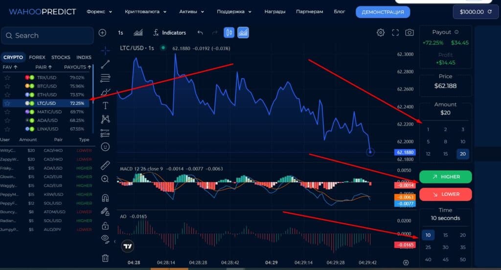
Task: Expand the Форекс dropdown menu
Action: pyautogui.click(x=99, y=11)
